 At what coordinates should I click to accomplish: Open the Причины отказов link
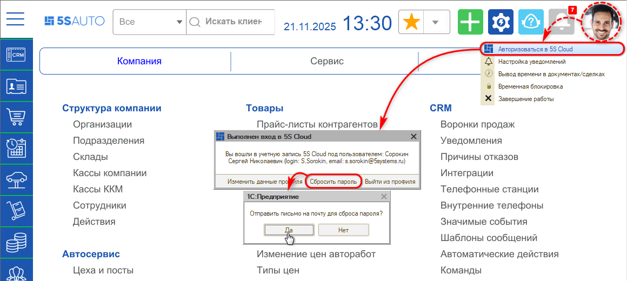click(479, 157)
